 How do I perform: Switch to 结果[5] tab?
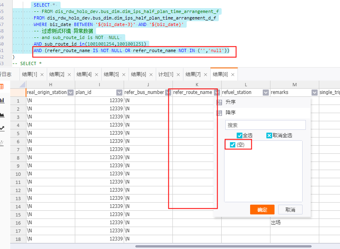point(111,74)
